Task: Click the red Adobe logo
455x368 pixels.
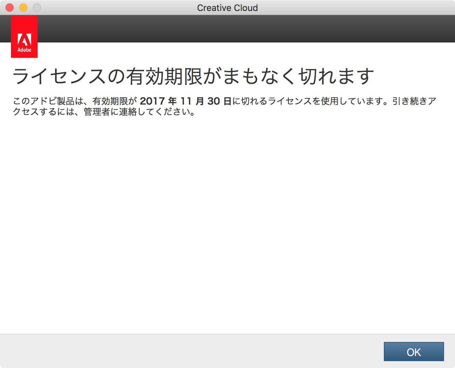Action: point(24,37)
